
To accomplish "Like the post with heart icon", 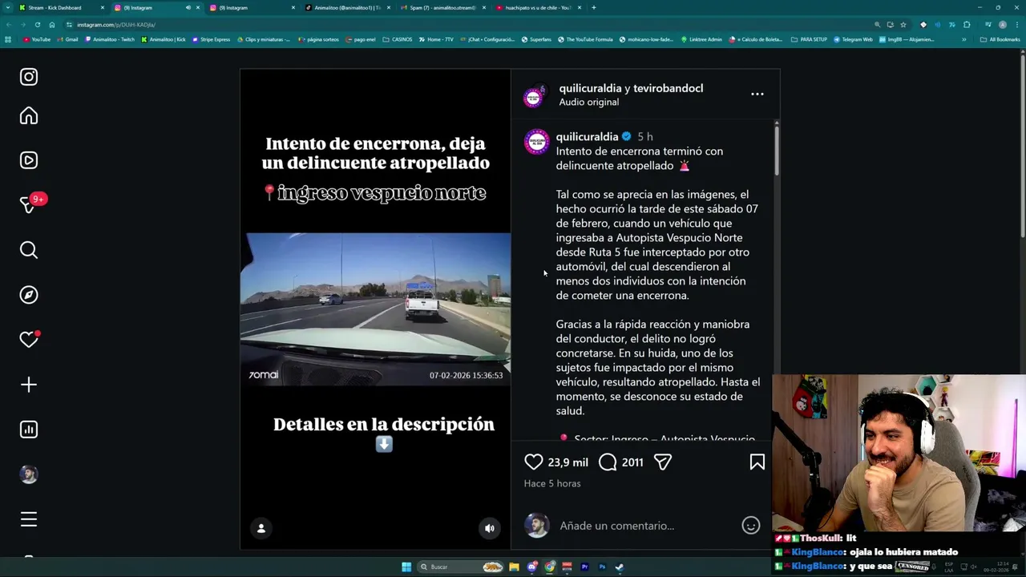I will pyautogui.click(x=534, y=462).
